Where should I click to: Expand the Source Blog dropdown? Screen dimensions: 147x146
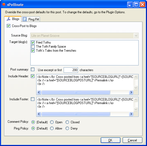pos(136,36)
